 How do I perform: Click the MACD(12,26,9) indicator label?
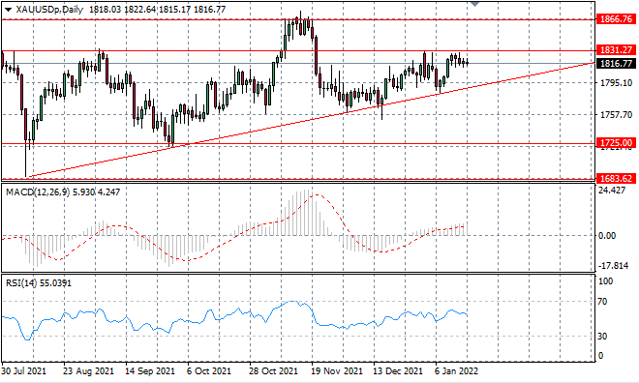pyautogui.click(x=38, y=191)
